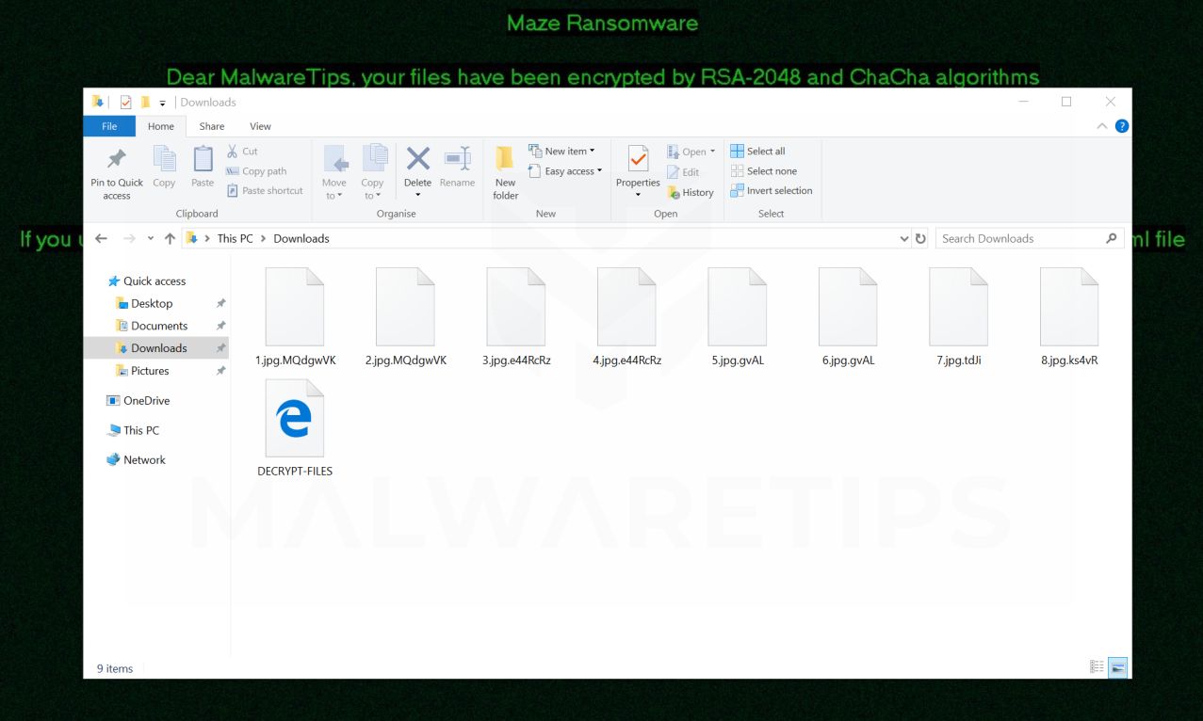This screenshot has height=721, width=1203.
Task: Select Downloads in the navigation pane
Action: (x=156, y=348)
